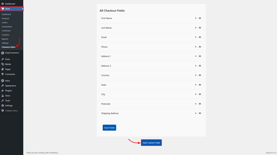Click the Address 1 reorder handle
This screenshot has width=277, height=155.
pos(200,56)
